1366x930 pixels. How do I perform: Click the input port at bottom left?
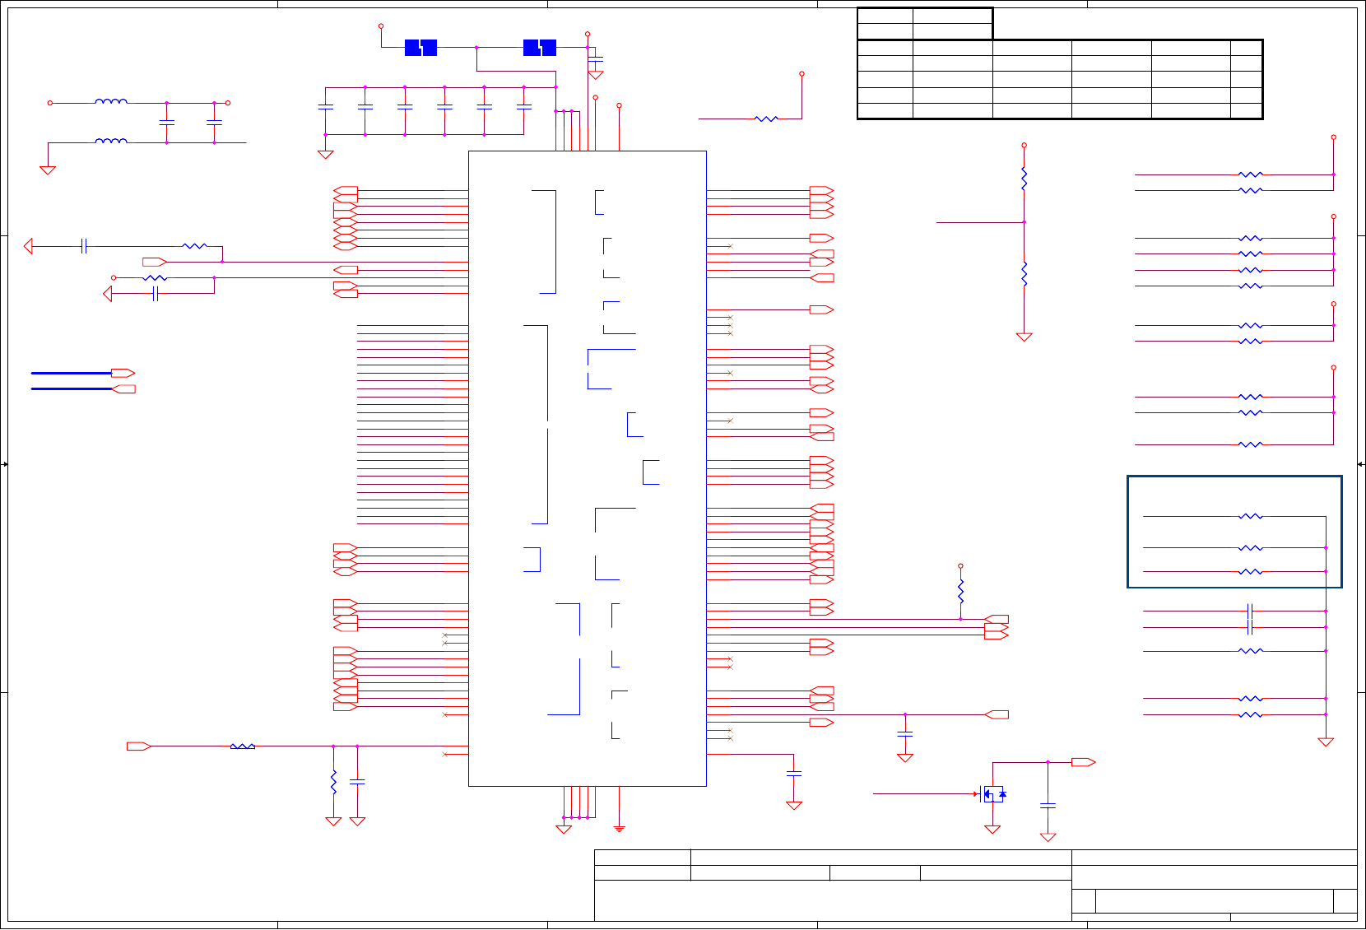point(138,746)
